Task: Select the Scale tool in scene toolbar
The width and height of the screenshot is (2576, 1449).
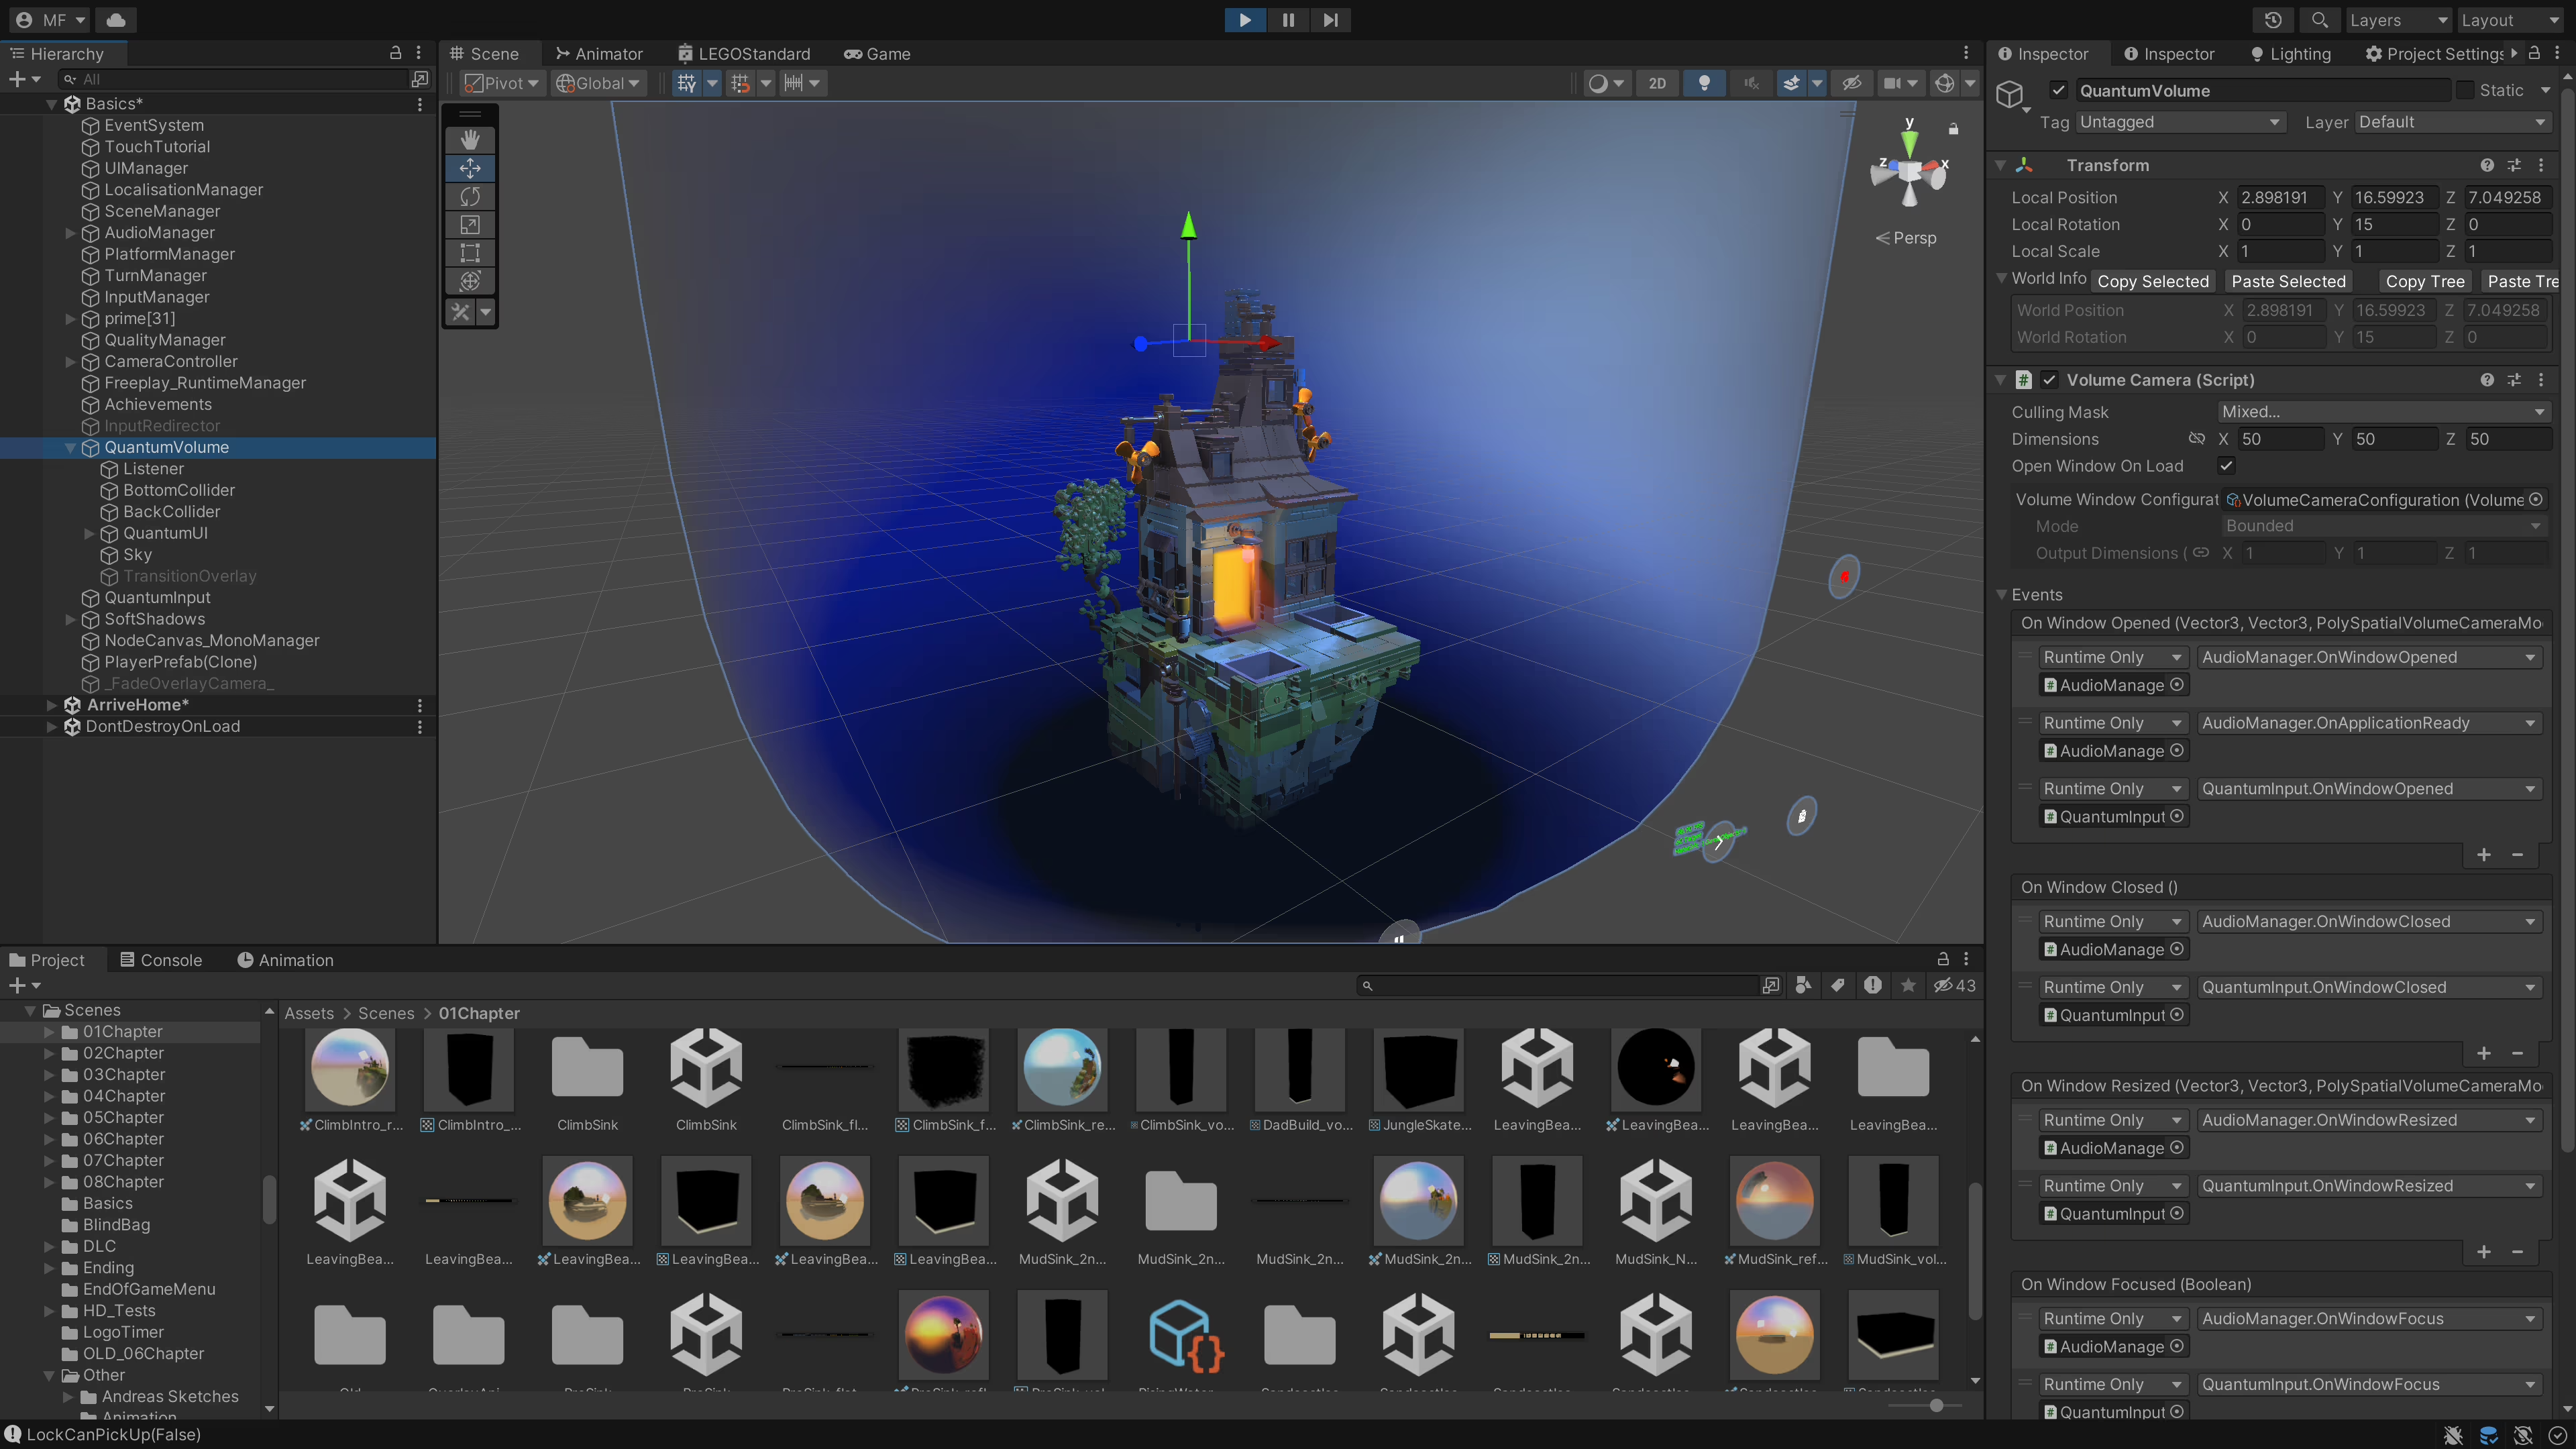Action: [470, 225]
